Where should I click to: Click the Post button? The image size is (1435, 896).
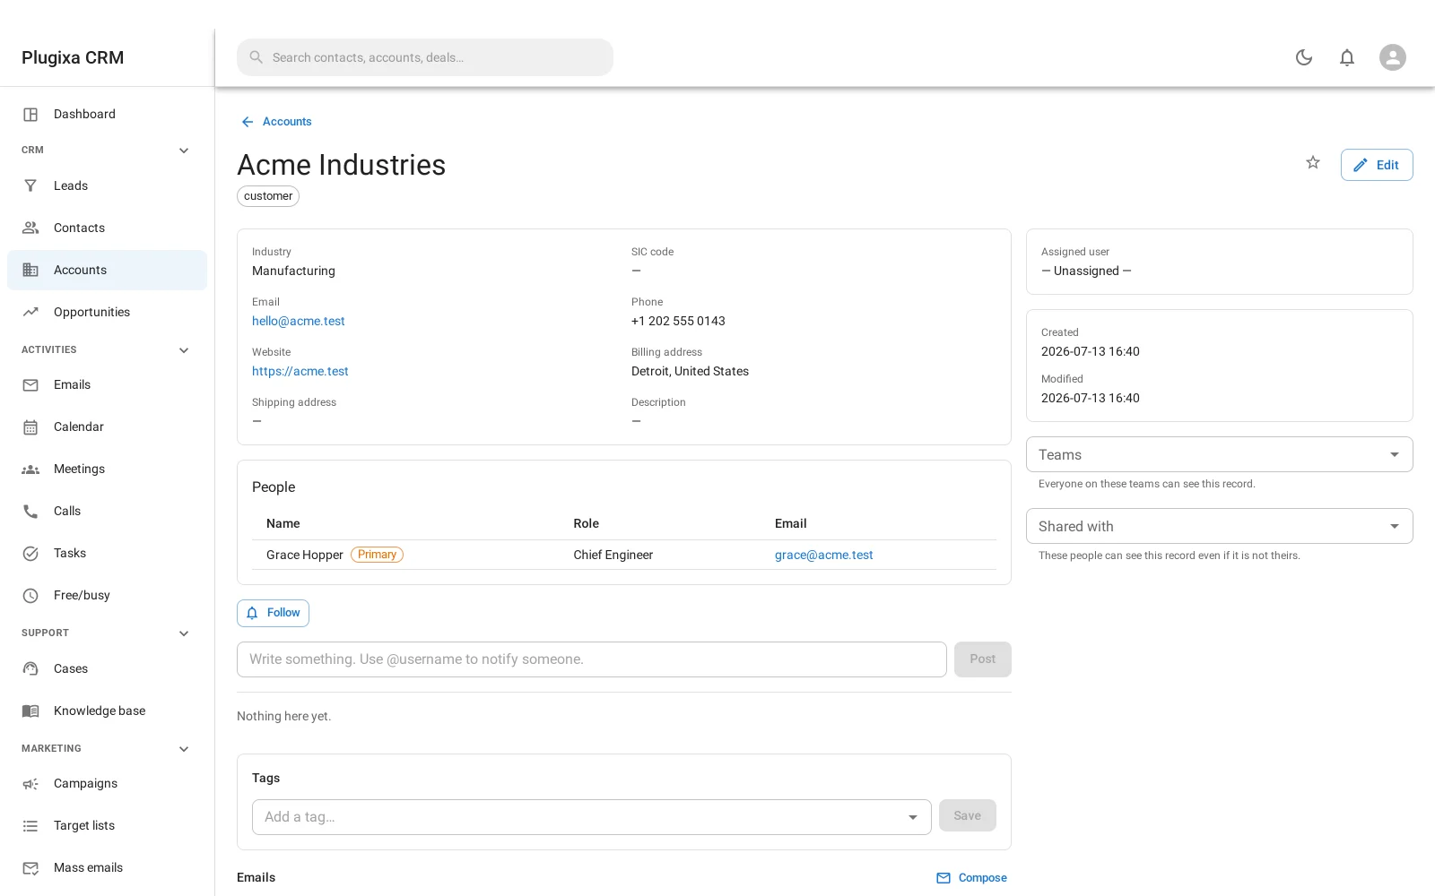982,659
